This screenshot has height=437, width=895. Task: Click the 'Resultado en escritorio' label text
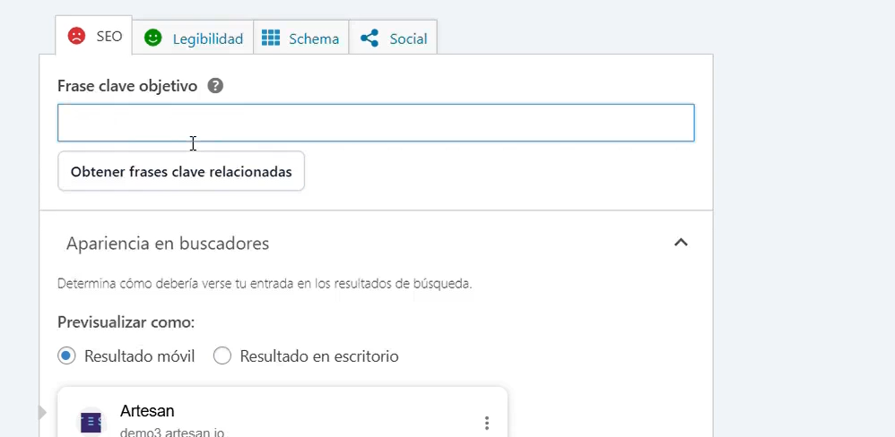[318, 356]
